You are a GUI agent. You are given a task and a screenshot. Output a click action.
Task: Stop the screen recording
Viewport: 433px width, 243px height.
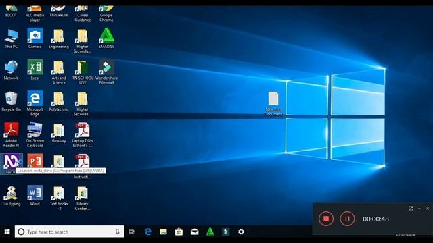326,219
